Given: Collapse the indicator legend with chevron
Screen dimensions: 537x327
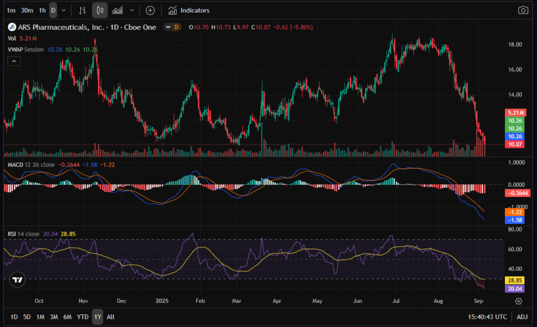Looking at the screenshot, I should click(x=14, y=61).
